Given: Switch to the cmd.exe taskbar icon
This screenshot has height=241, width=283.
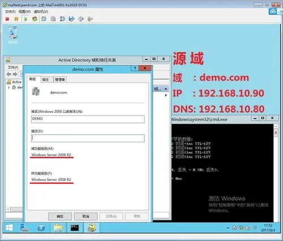Looking at the screenshot, I should point(75,228).
